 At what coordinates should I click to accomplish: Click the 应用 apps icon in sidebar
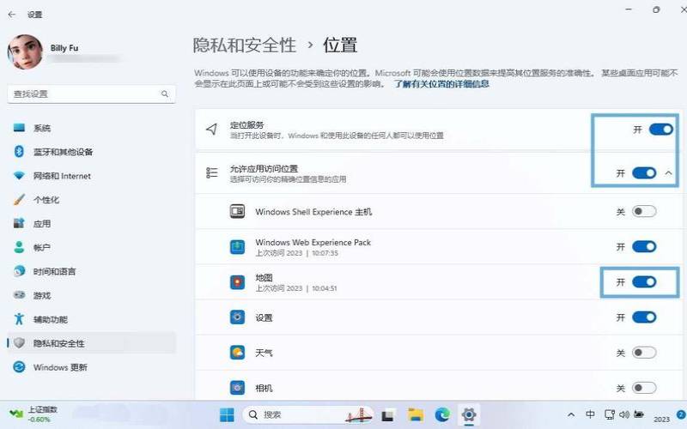(x=19, y=223)
